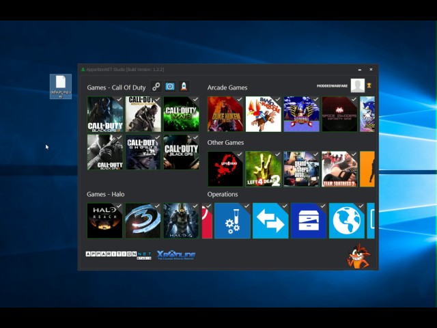Select Call of Duty Black Ops 3 tile

coord(104,114)
